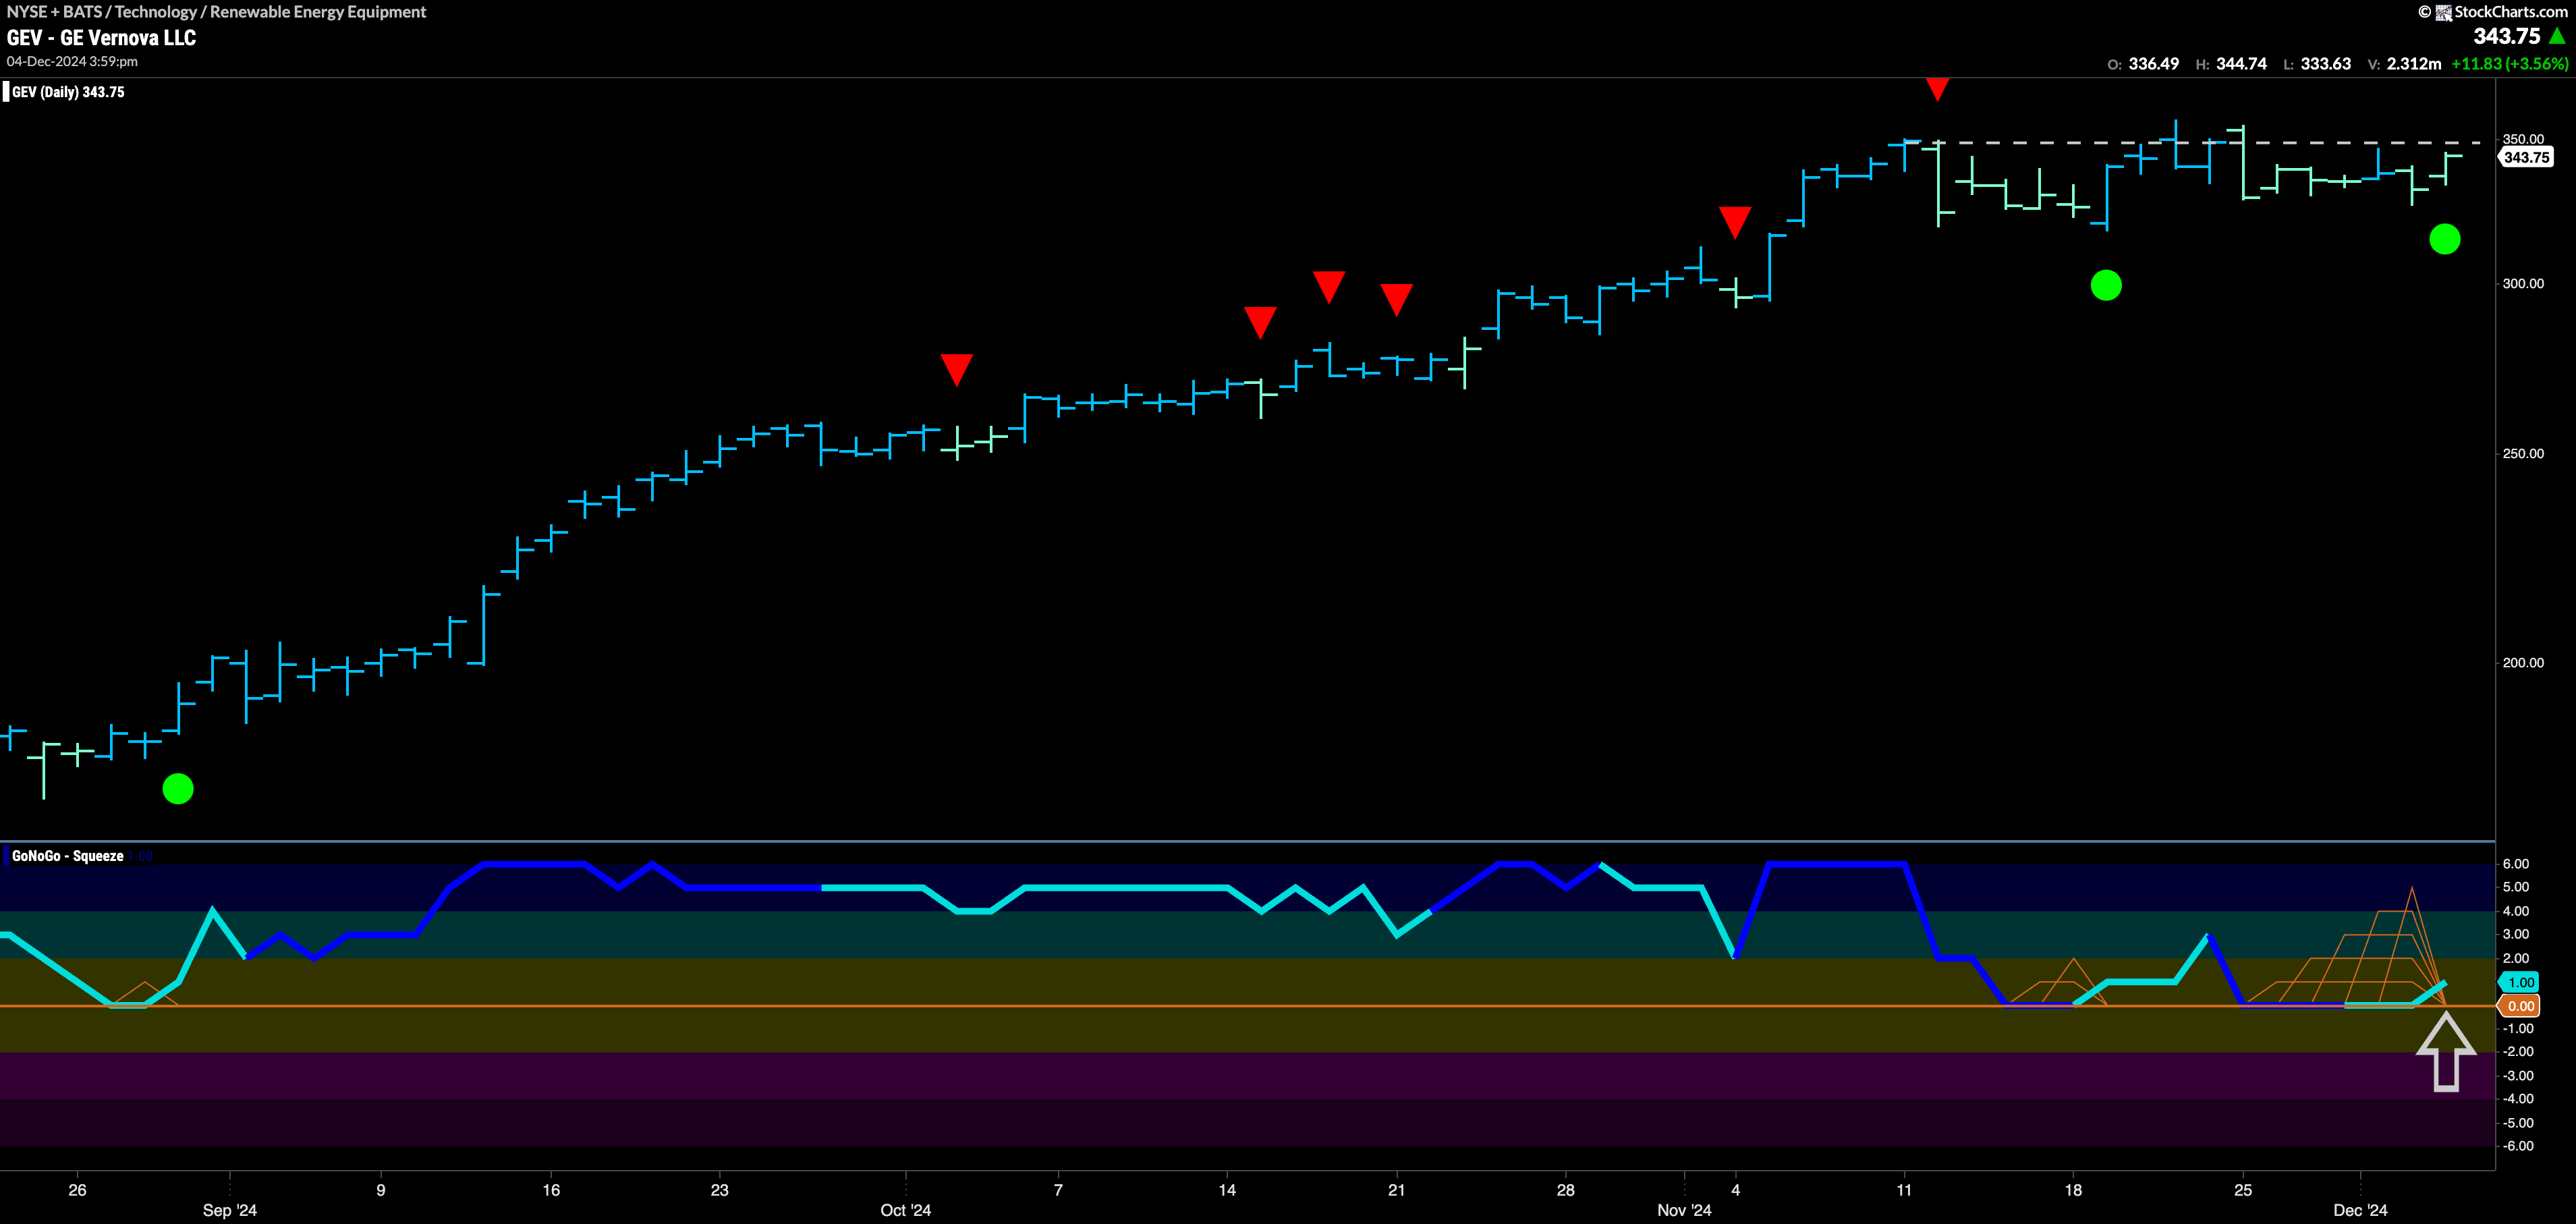Click the green circle marker near Nov 18
This screenshot has width=2576, height=1224.
point(2106,285)
